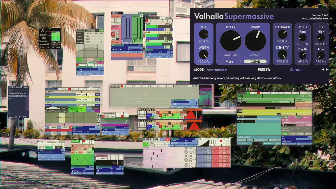
Task: Click the red preset slot in gg.rainer1
Action: pos(69,89)
